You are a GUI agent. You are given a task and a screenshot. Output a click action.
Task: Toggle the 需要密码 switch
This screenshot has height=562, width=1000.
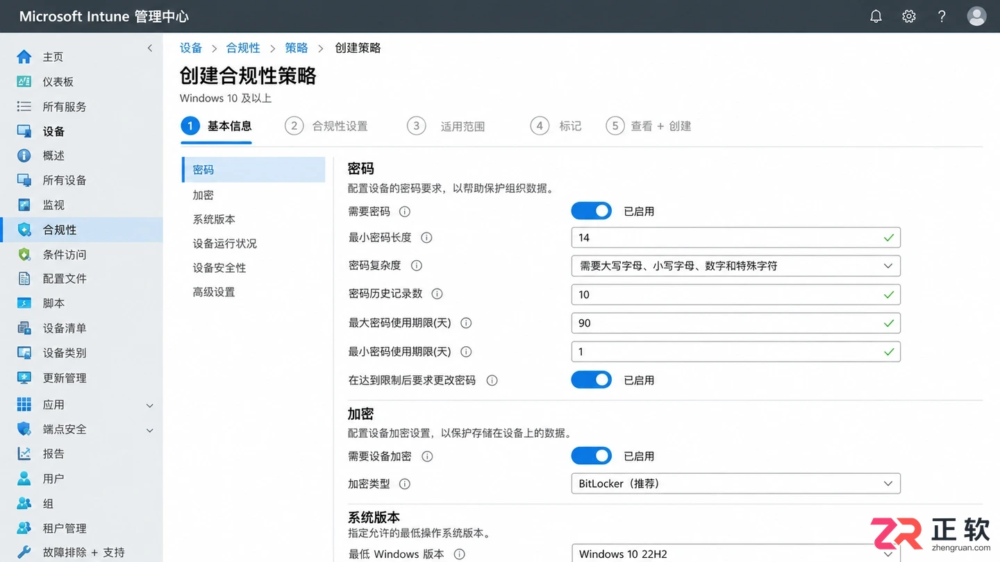click(x=591, y=211)
